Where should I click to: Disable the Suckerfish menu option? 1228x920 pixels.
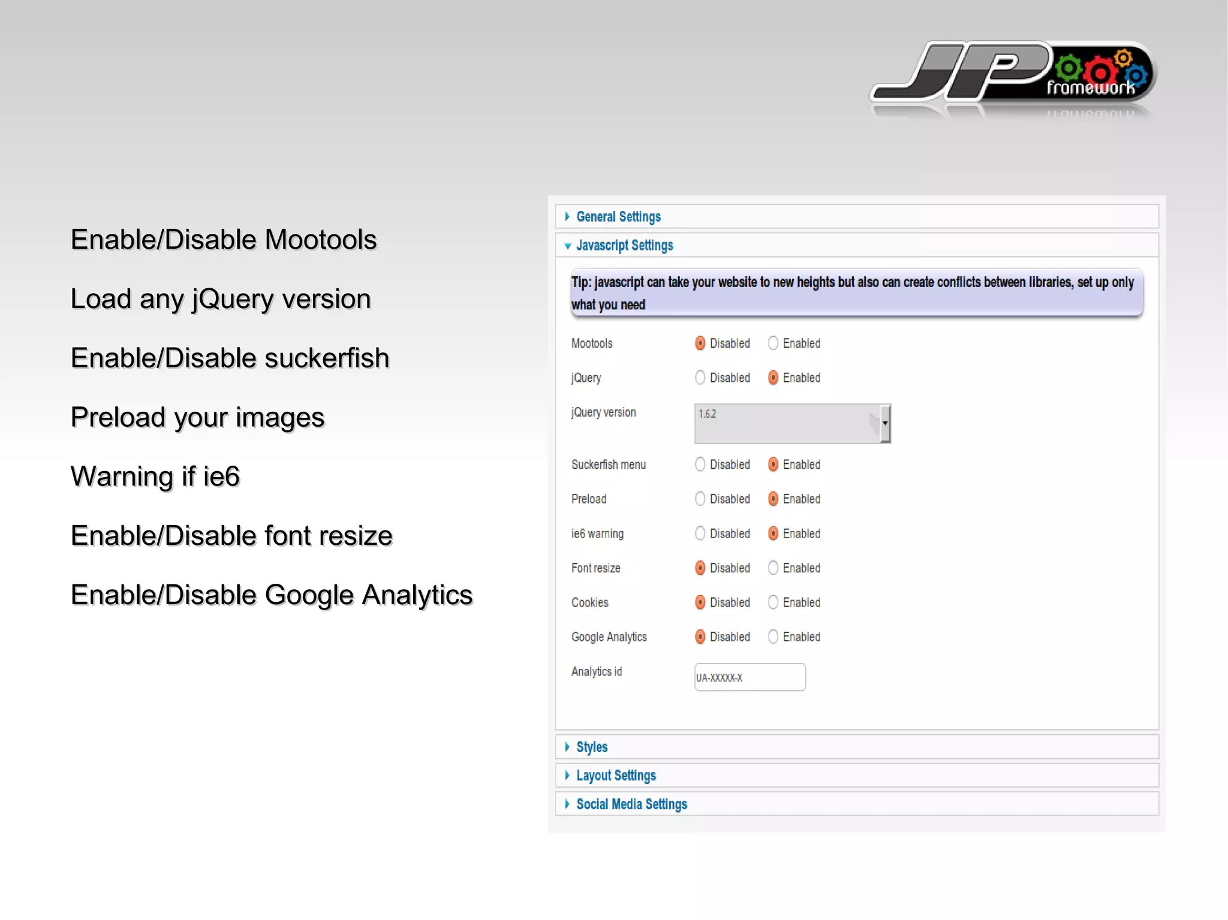point(700,464)
